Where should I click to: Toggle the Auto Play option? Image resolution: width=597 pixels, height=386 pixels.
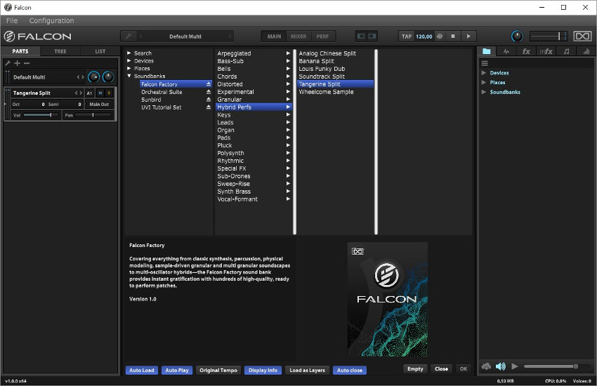pos(177,370)
